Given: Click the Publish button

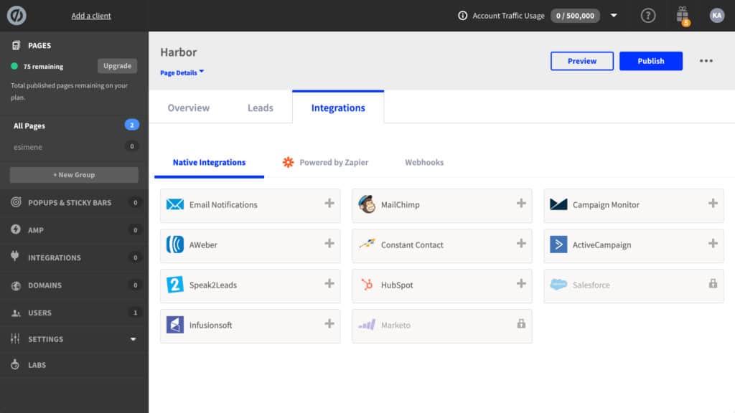Looking at the screenshot, I should [650, 61].
